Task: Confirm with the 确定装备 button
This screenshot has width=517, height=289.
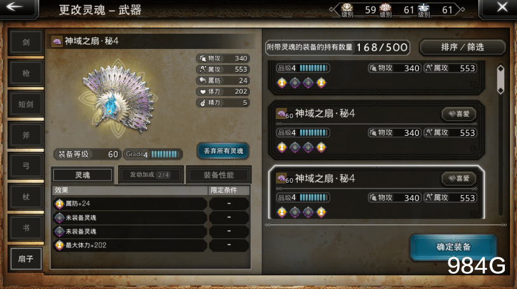Action: [453, 247]
